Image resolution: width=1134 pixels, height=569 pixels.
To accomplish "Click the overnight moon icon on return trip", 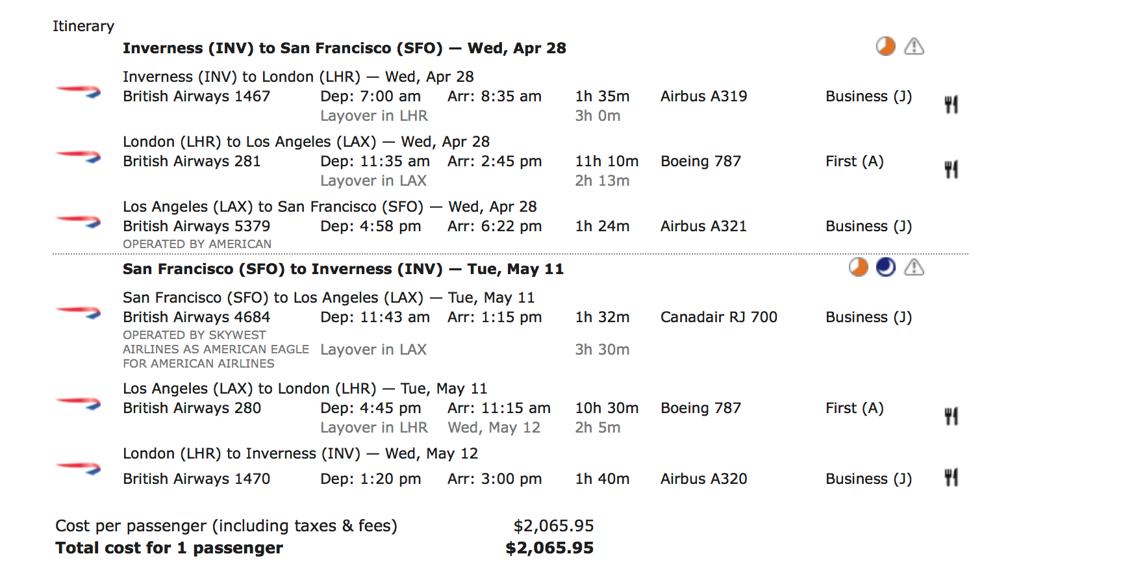I will point(886,267).
